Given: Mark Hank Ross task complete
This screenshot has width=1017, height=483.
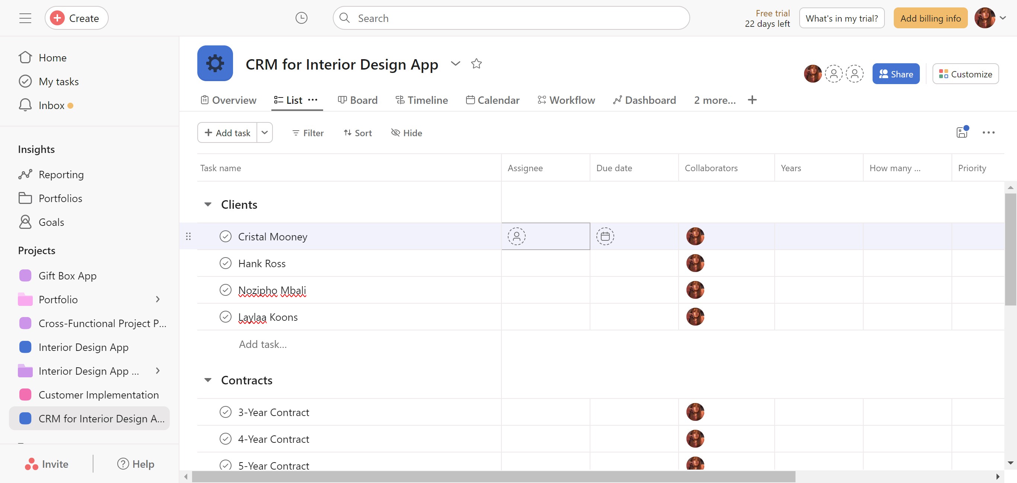Looking at the screenshot, I should pos(226,263).
